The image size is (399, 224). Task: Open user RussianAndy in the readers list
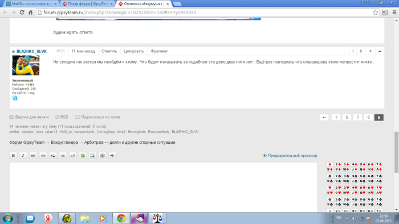point(159,132)
